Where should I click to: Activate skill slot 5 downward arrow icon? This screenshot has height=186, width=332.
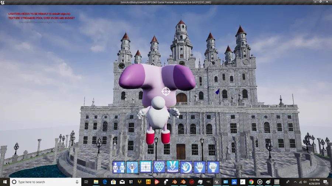pos(173,167)
